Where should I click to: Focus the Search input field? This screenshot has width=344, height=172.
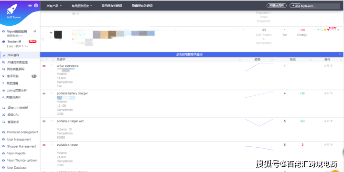320,6
